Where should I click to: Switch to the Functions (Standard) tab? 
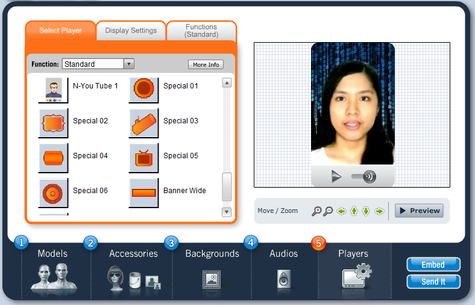coord(201,31)
